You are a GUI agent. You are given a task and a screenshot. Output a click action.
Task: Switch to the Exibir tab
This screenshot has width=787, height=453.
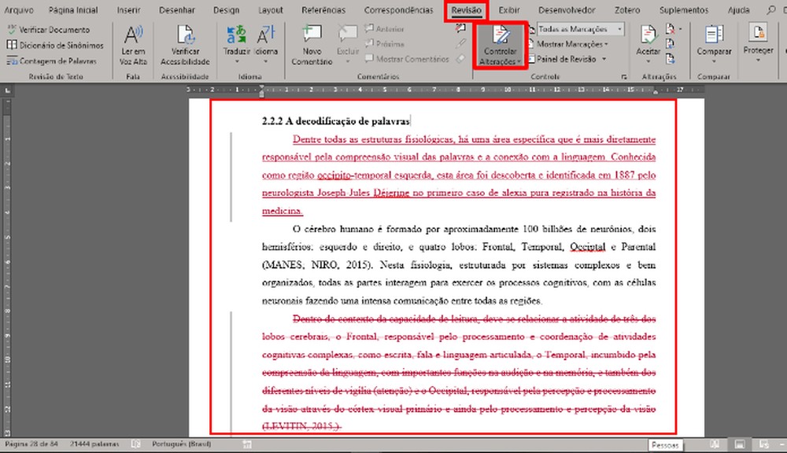point(509,10)
